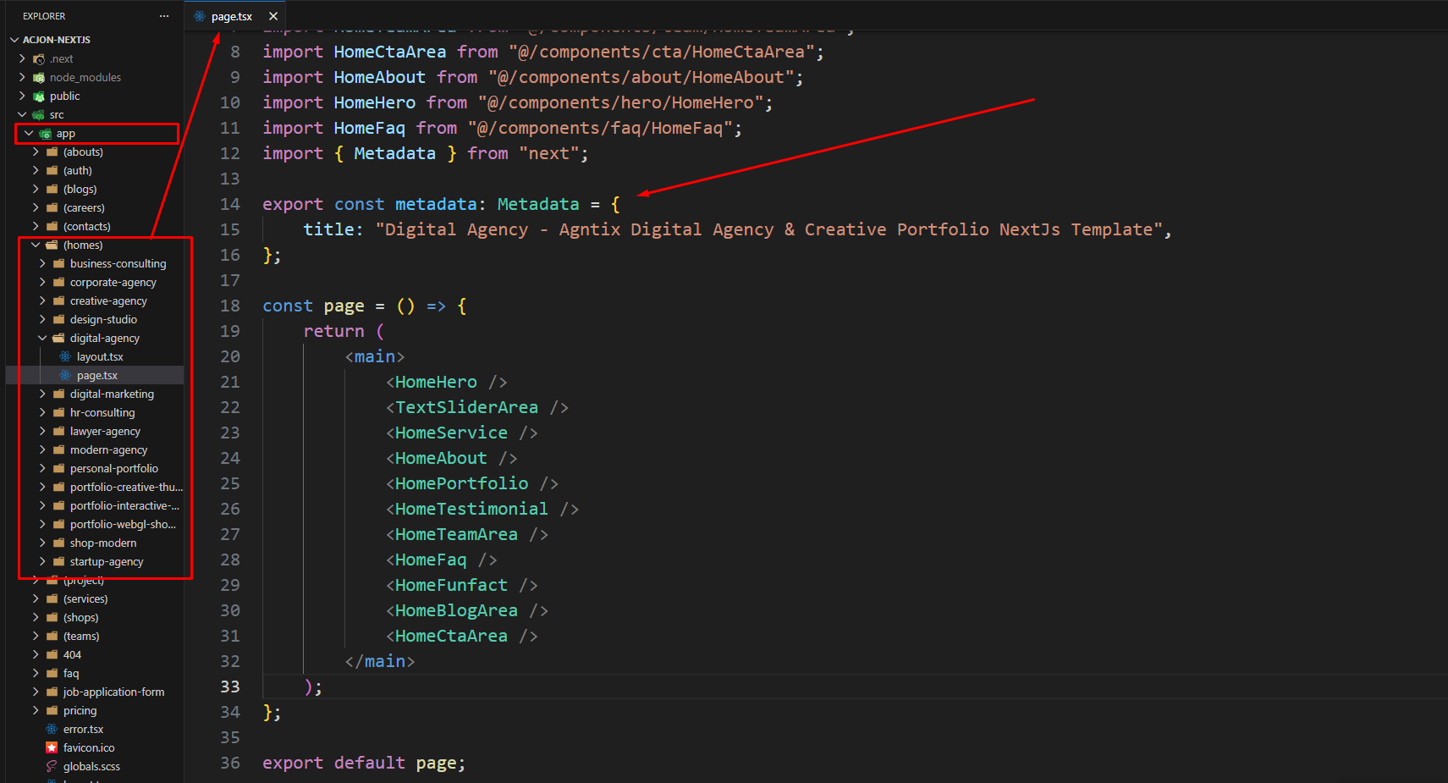Image resolution: width=1448 pixels, height=783 pixels.
Task: Switch to the page.tsx tab
Action: pyautogui.click(x=231, y=16)
